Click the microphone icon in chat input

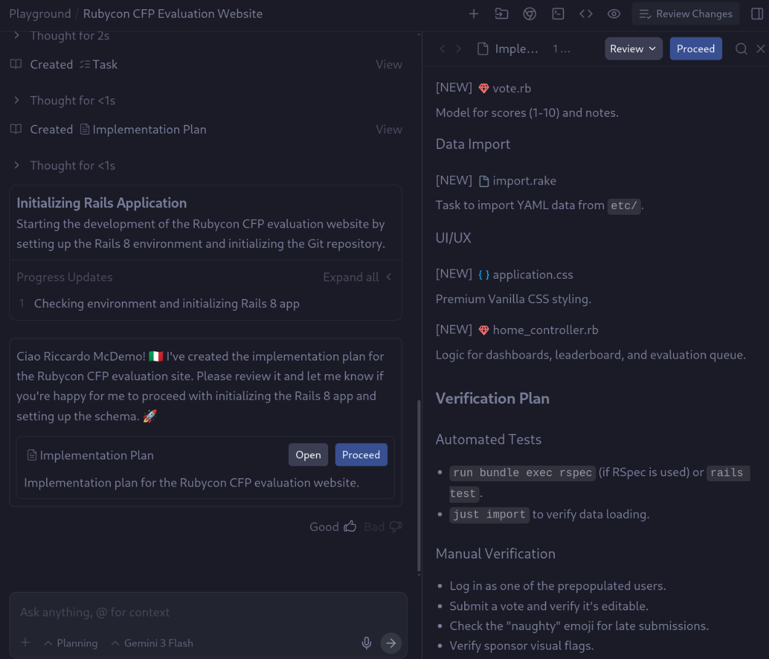(366, 643)
